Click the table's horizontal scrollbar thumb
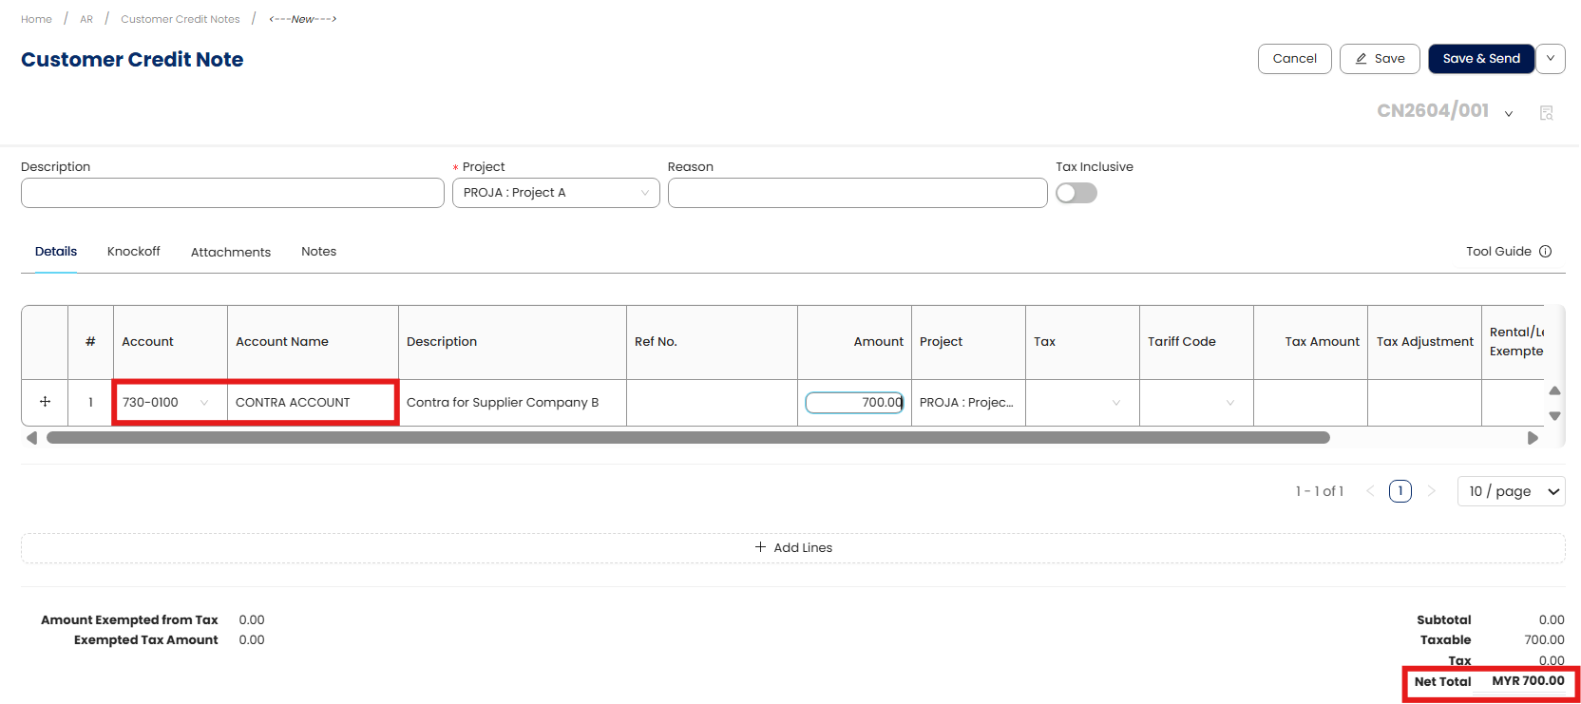The image size is (1581, 704). pyautogui.click(x=688, y=438)
